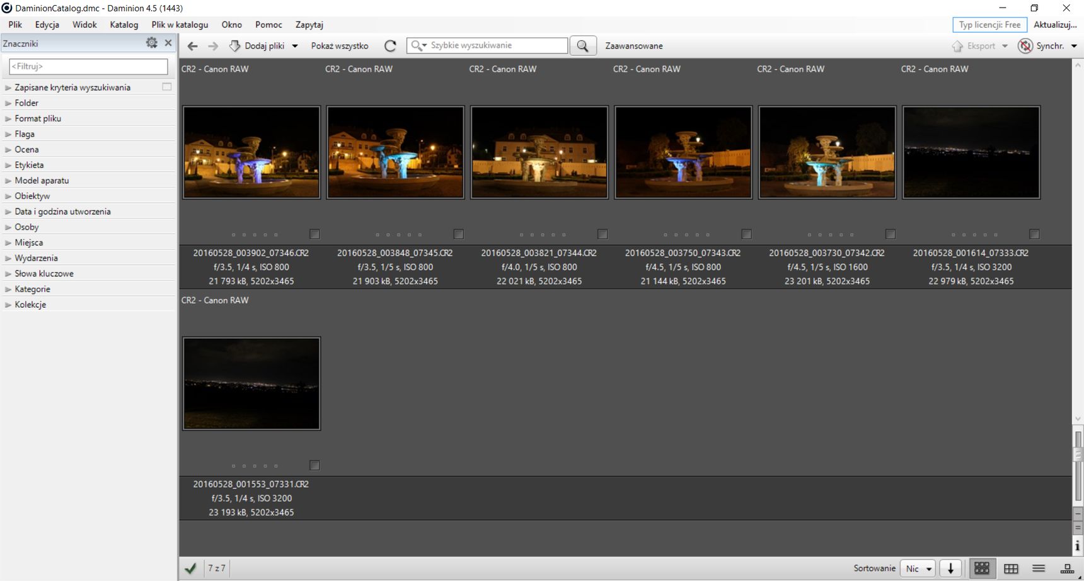The height and width of the screenshot is (581, 1084).
Task: Tick the checkbox for 20160528_001553_07331.CR2
Action: [314, 465]
